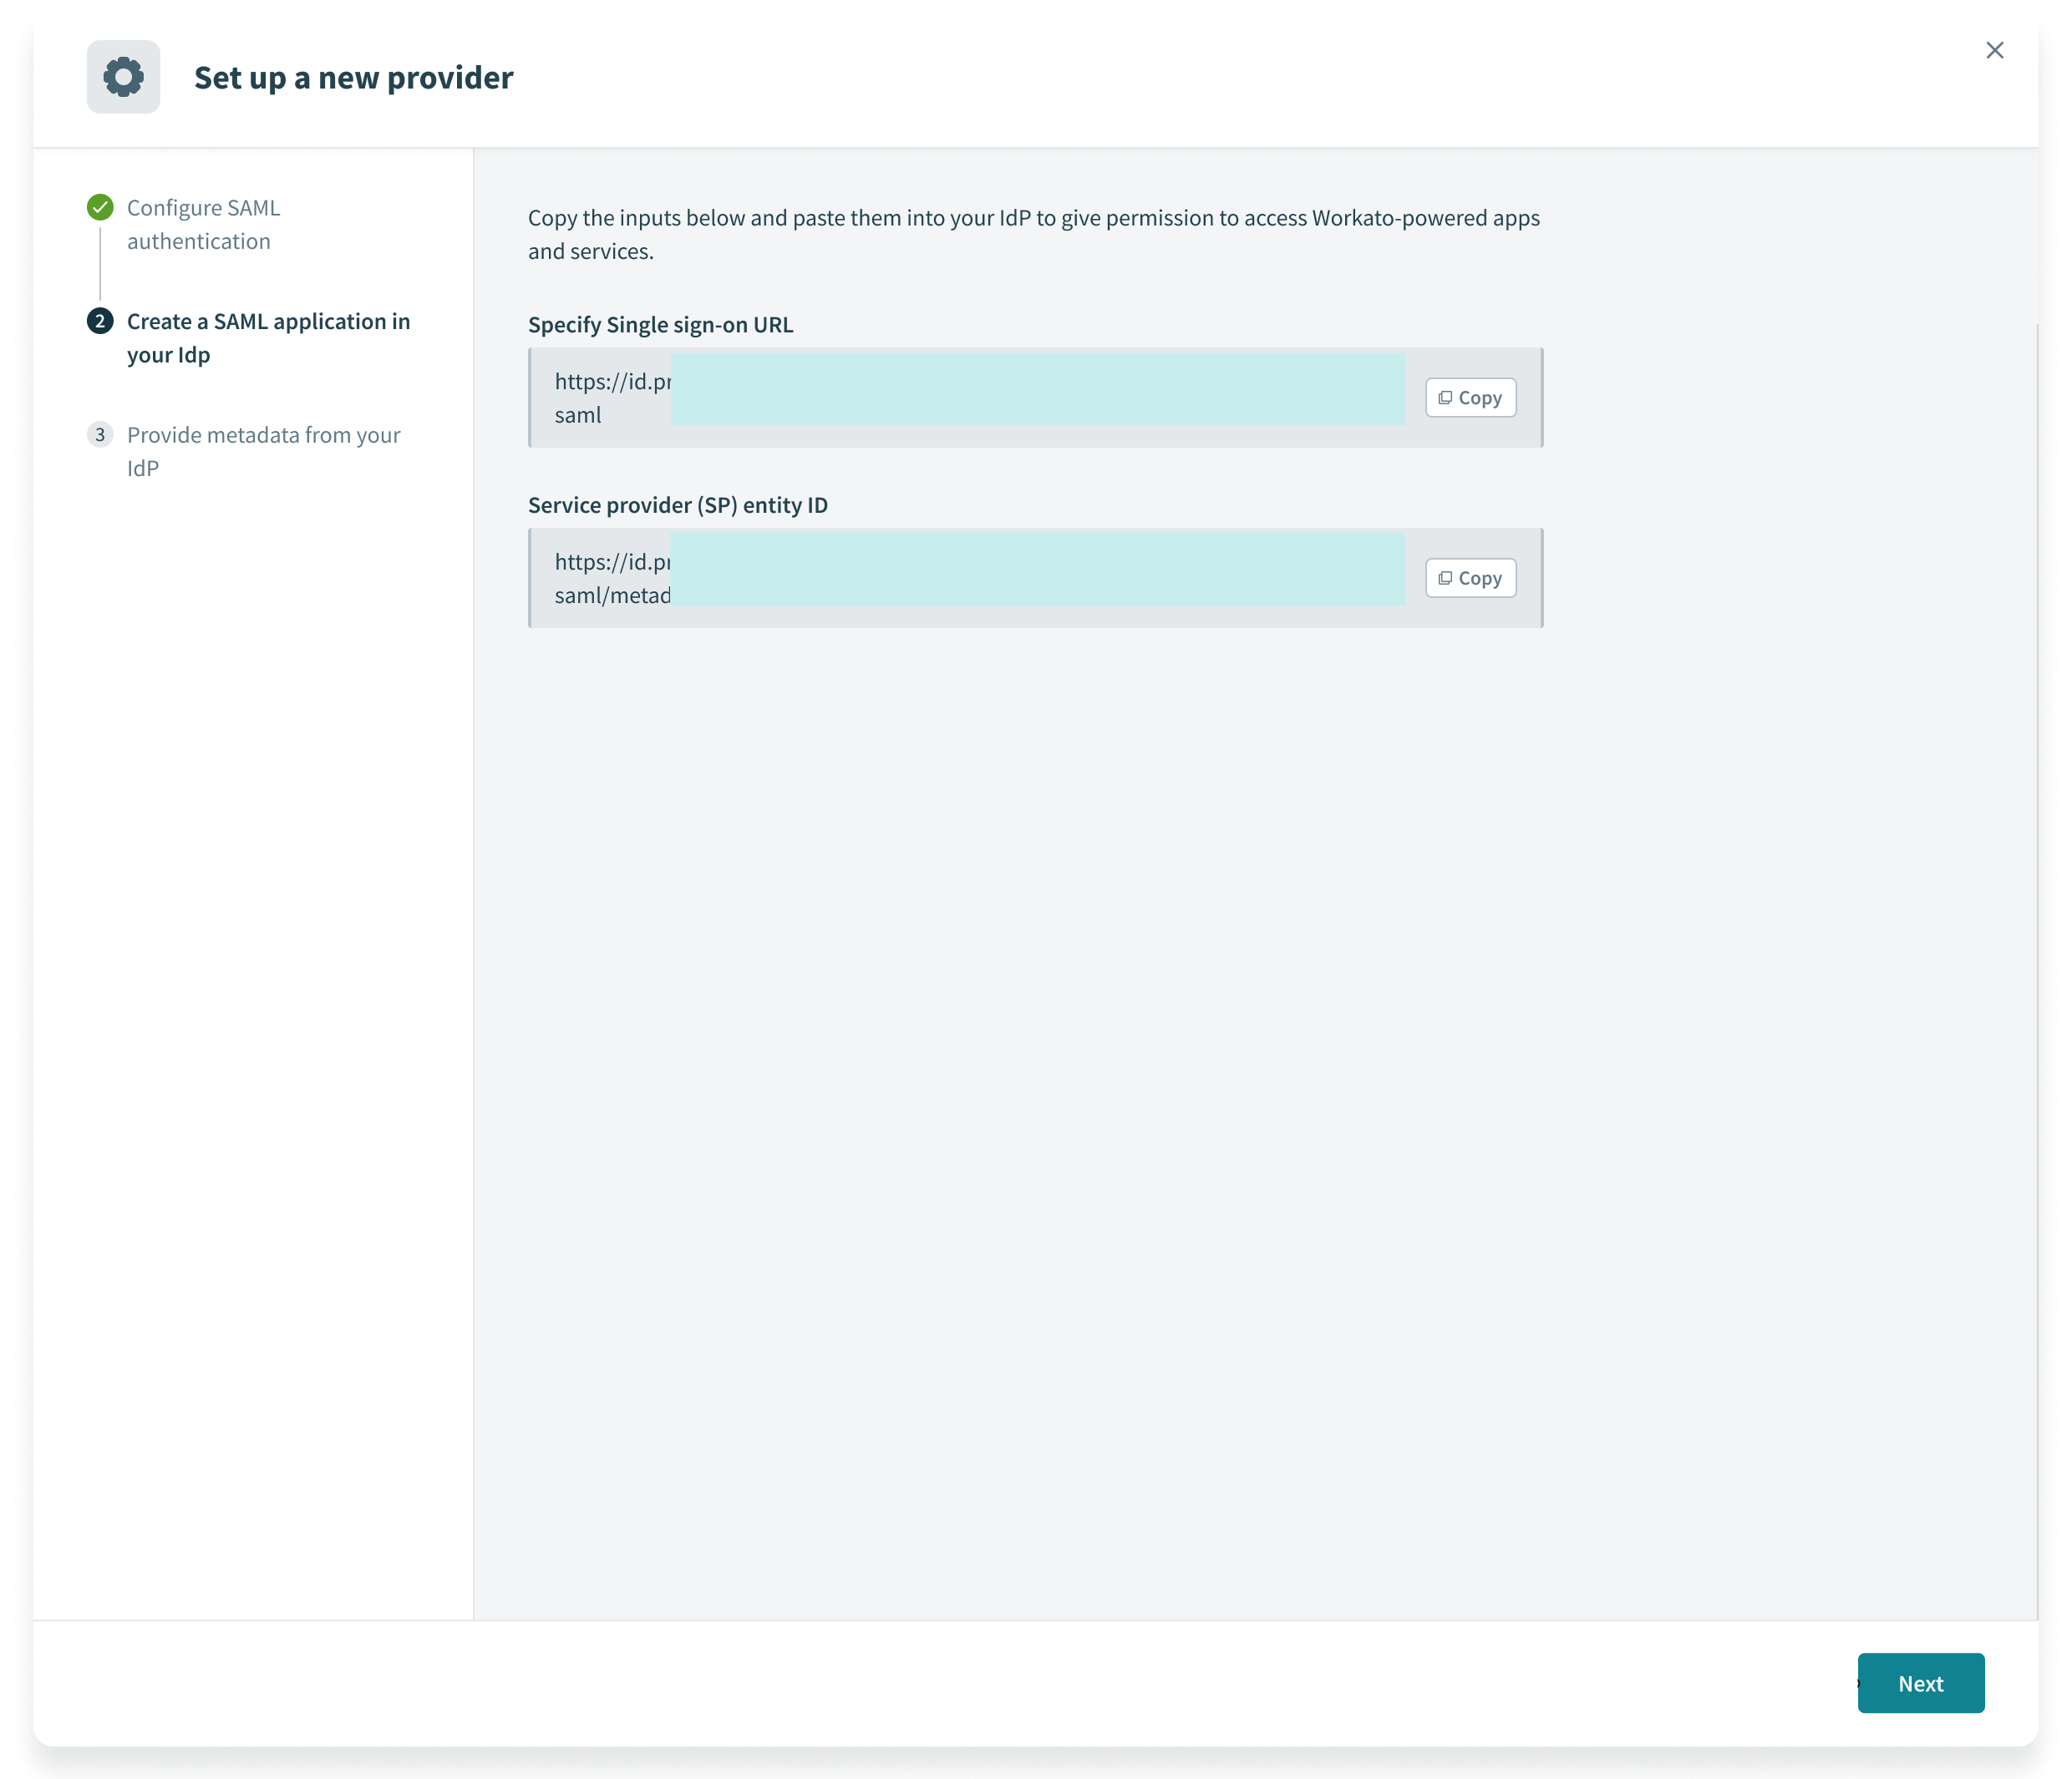
Task: Click the settings gear icon in the header
Action: 123,76
